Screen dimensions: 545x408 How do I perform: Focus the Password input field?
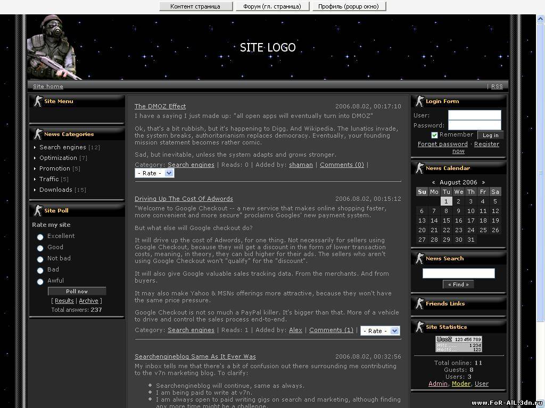pyautogui.click(x=474, y=125)
